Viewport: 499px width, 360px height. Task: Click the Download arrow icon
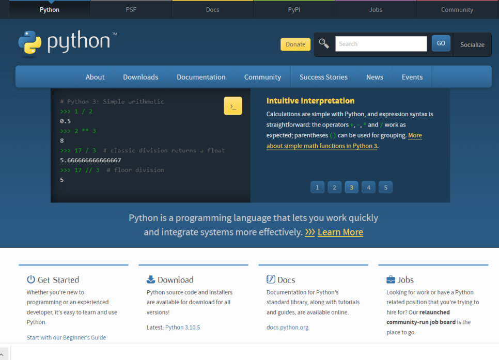pos(150,279)
